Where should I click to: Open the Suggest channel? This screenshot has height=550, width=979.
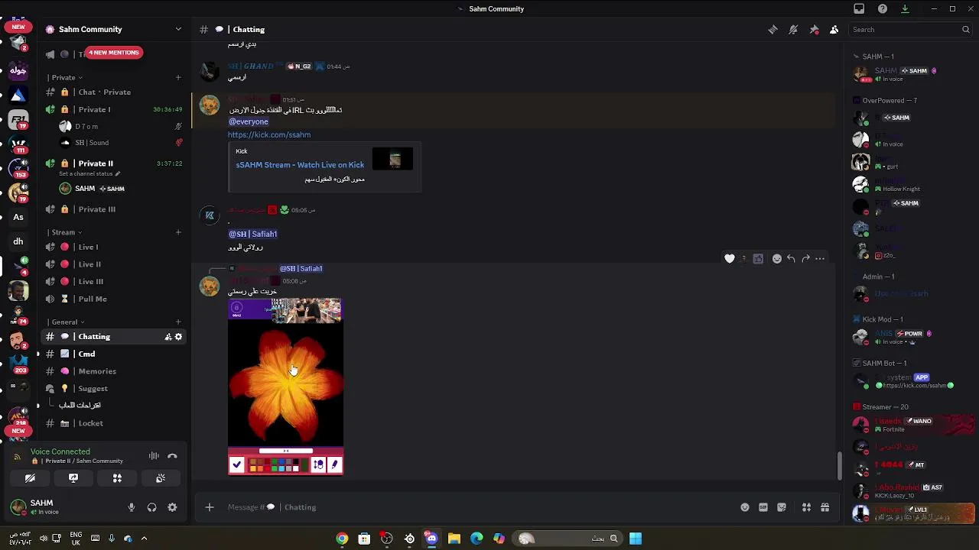pos(114,388)
